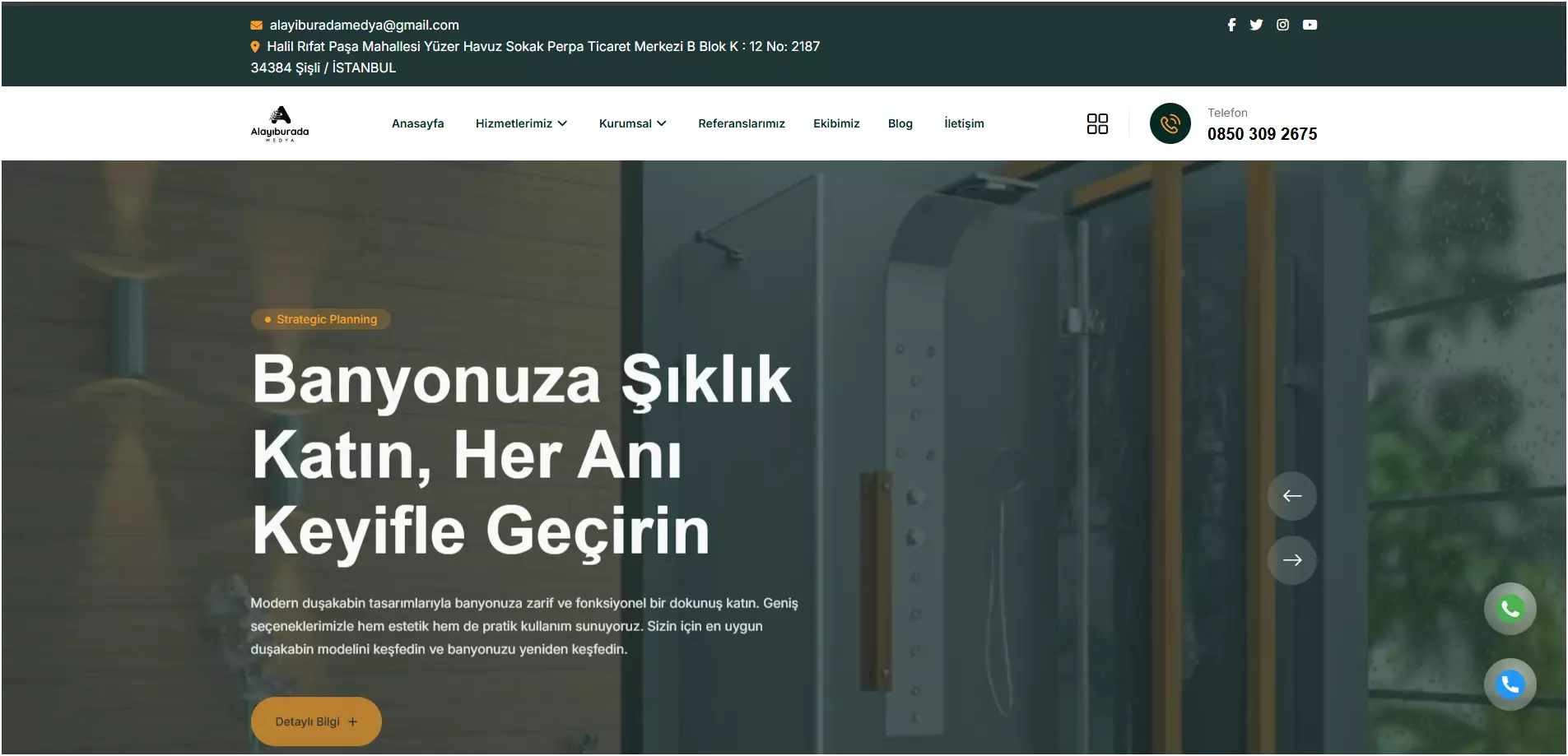The height and width of the screenshot is (756, 1568).
Task: Open the İletişim contact page
Action: point(964,123)
